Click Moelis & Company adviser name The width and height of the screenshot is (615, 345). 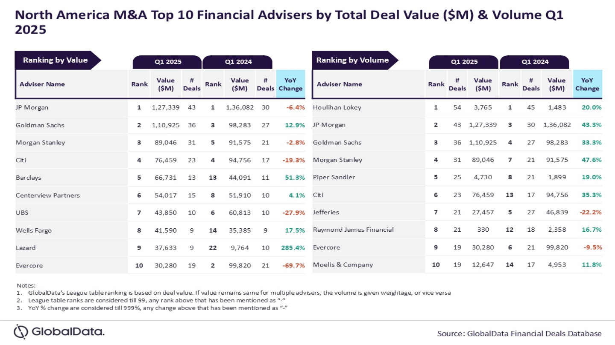[343, 264]
